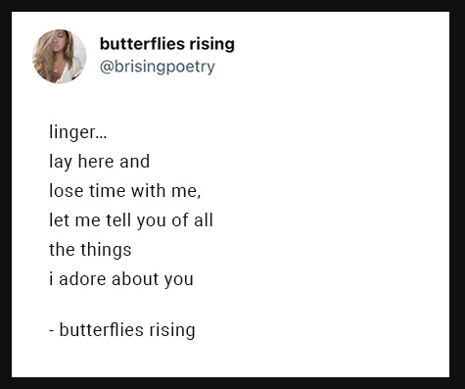Click the word 'tell' in the poem
The height and width of the screenshot is (389, 465).
[118, 220]
